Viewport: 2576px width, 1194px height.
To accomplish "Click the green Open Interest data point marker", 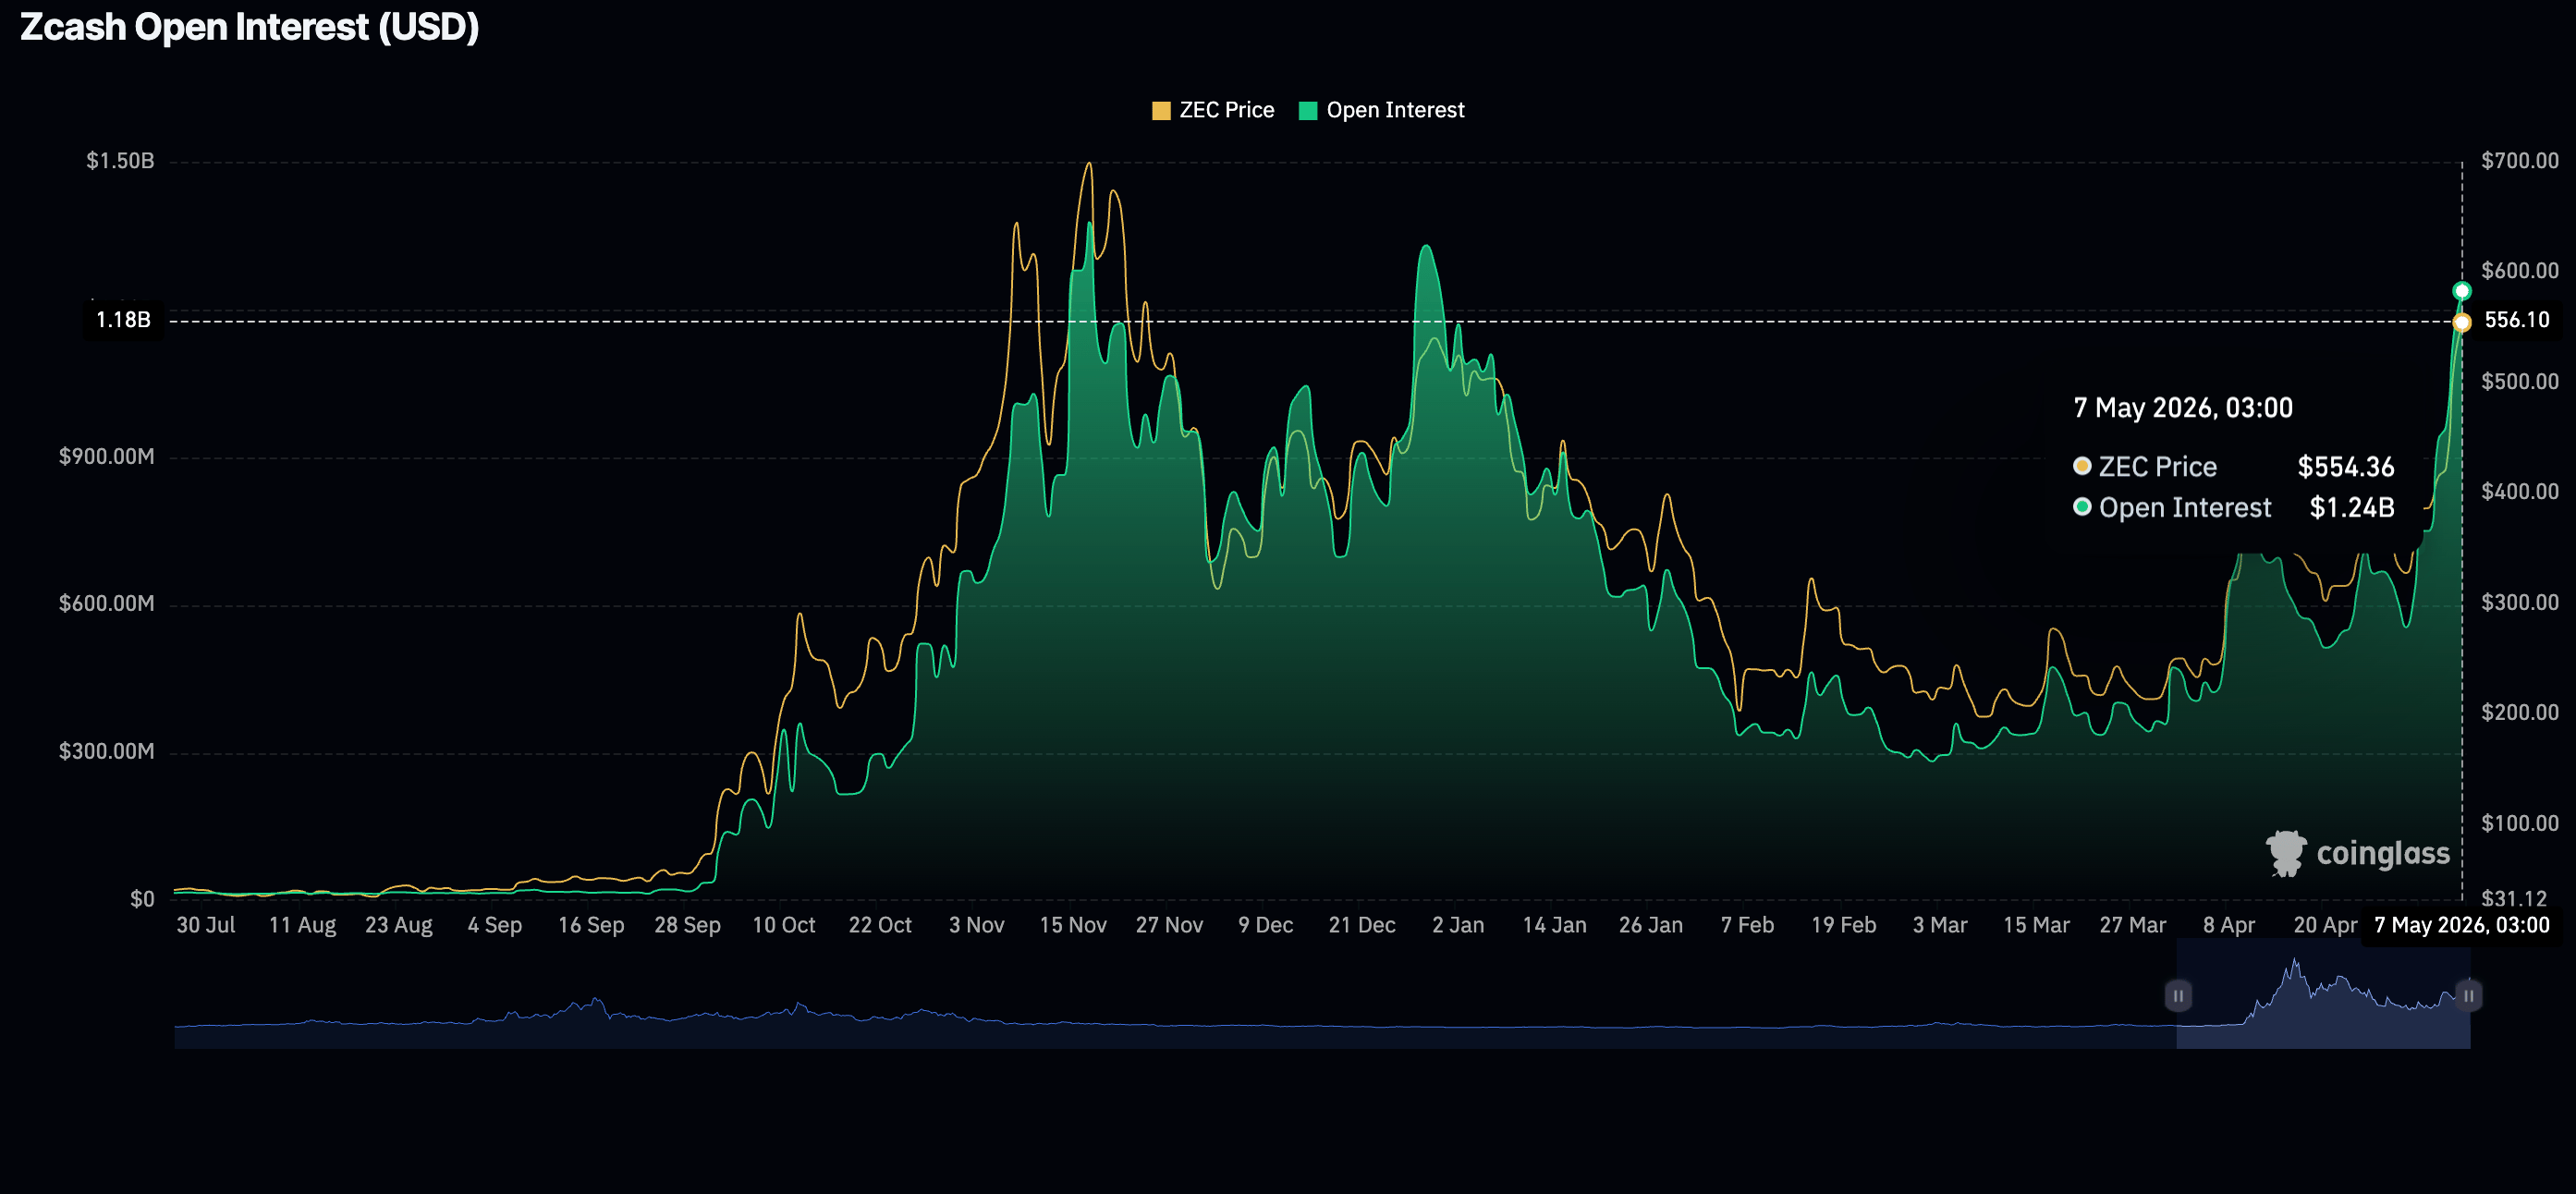I will [2462, 291].
